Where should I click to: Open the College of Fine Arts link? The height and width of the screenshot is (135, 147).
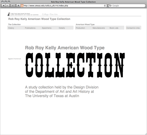coord(50,14)
